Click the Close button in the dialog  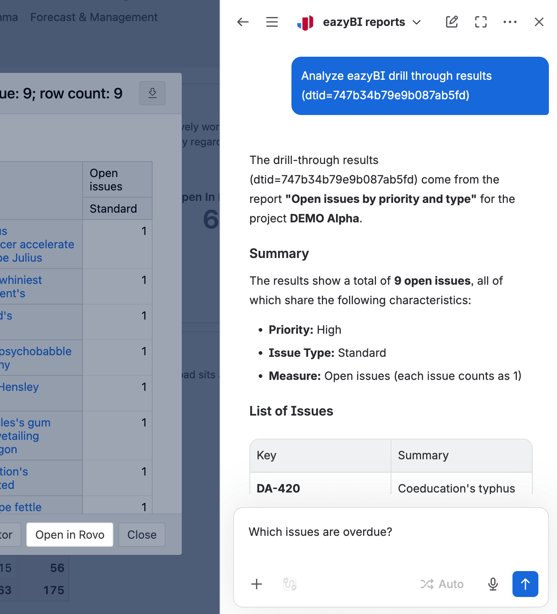tap(142, 535)
